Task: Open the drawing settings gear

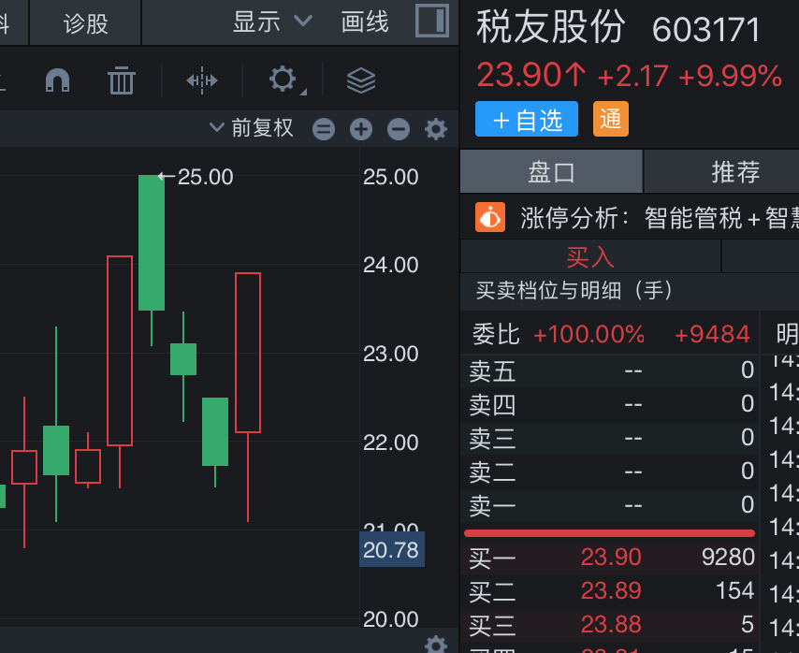Action: [283, 80]
